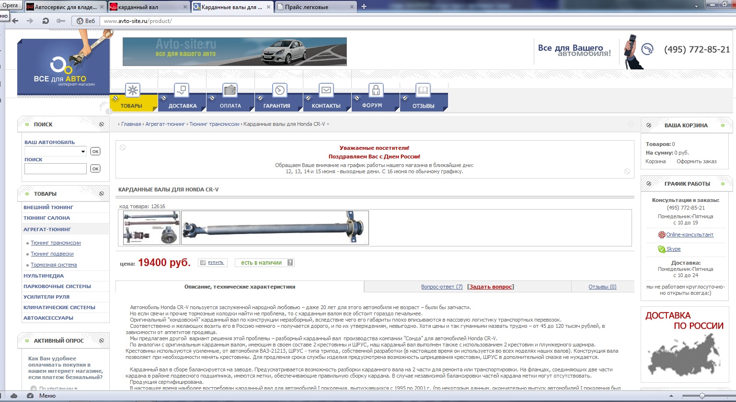Open the small driveshaft diagram thumbnail

151,228
